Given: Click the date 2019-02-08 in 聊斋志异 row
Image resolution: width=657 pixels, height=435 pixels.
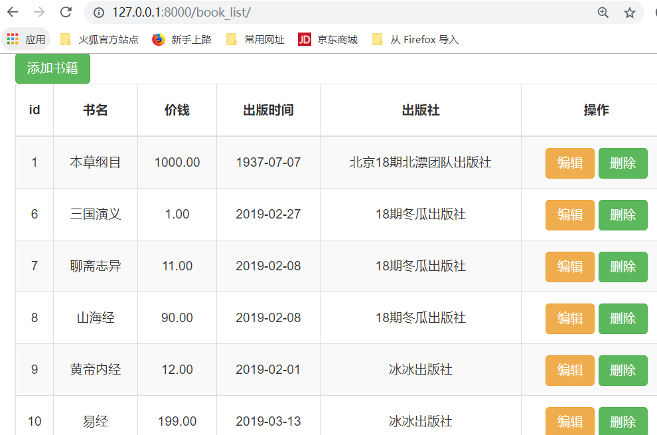Looking at the screenshot, I should click(268, 266).
